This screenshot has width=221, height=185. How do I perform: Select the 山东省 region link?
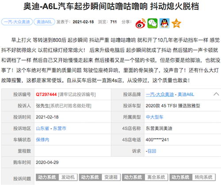click(42, 128)
